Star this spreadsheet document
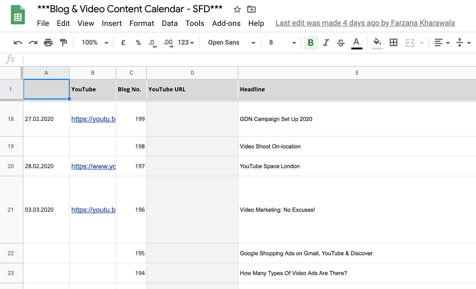Screen dimensions: 476x289 pyautogui.click(x=237, y=9)
